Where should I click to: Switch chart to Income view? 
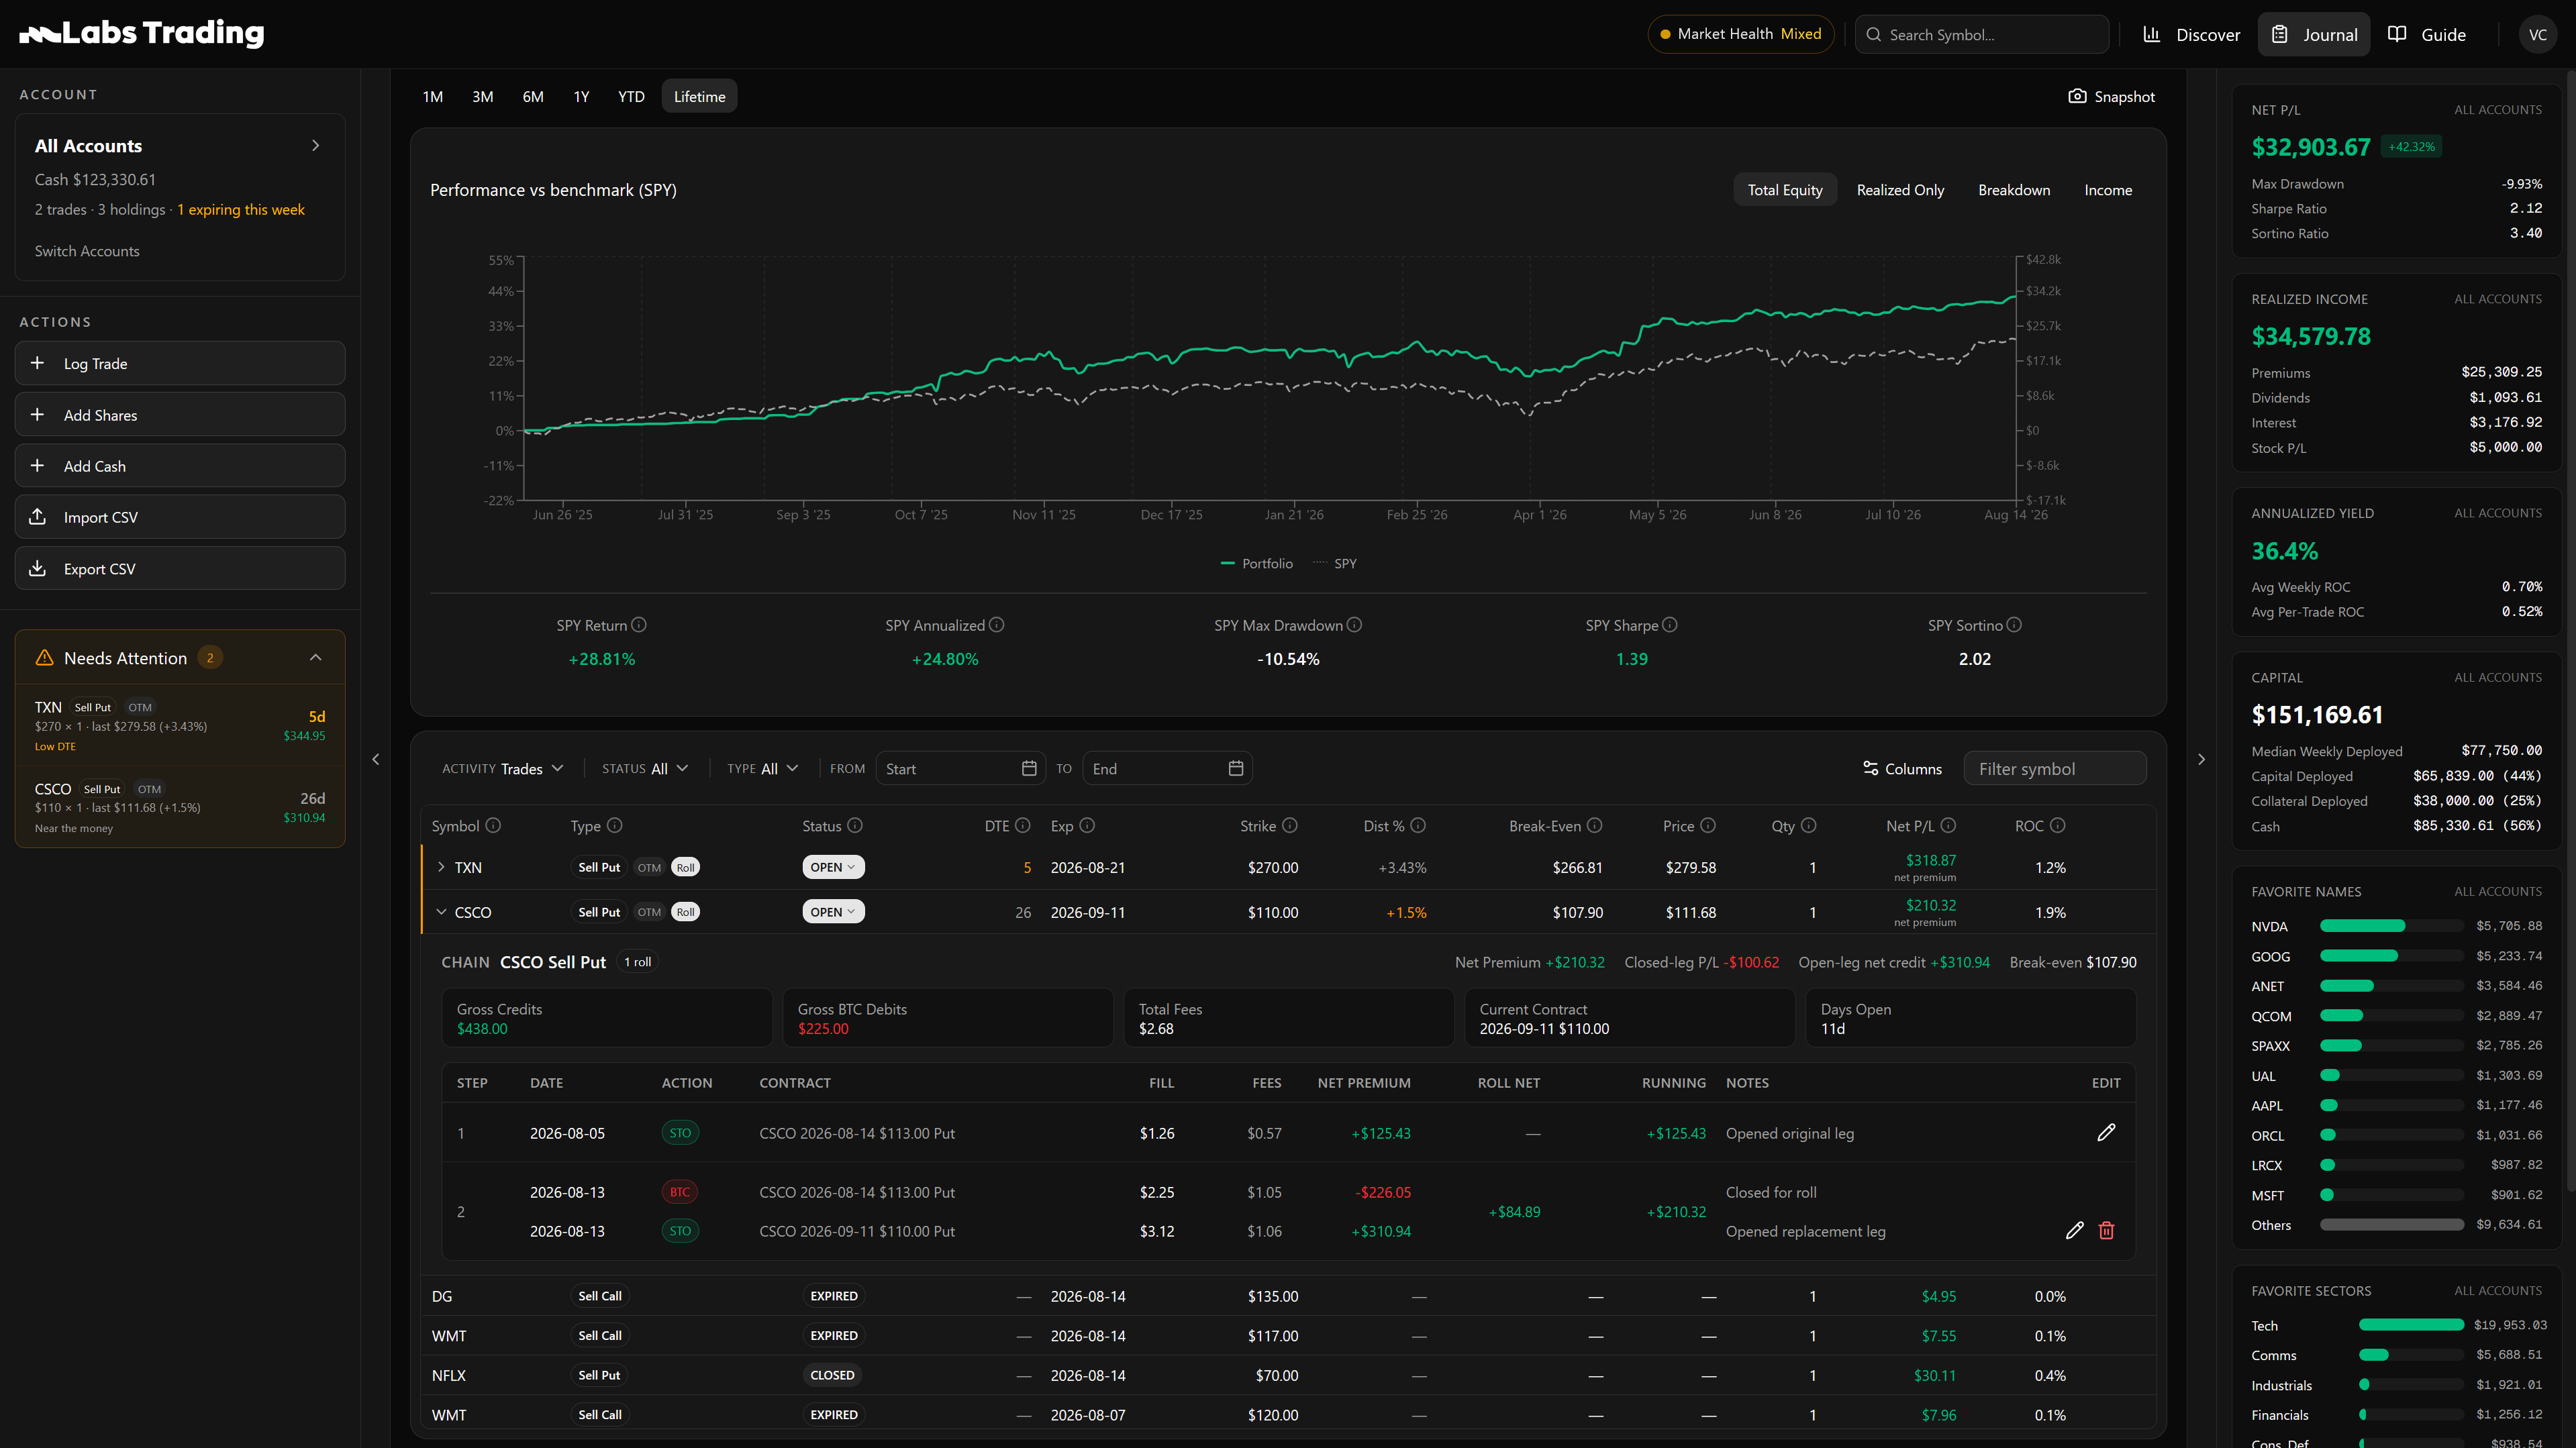pos(2108,190)
